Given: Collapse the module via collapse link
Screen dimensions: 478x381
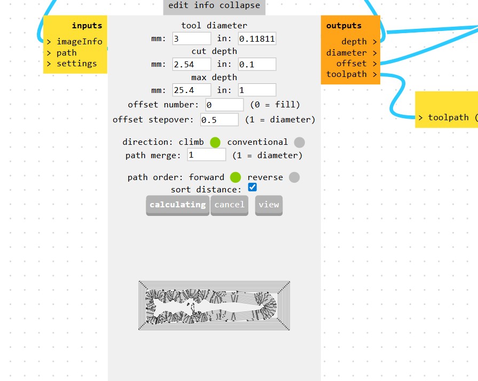Looking at the screenshot, I should tap(240, 5).
